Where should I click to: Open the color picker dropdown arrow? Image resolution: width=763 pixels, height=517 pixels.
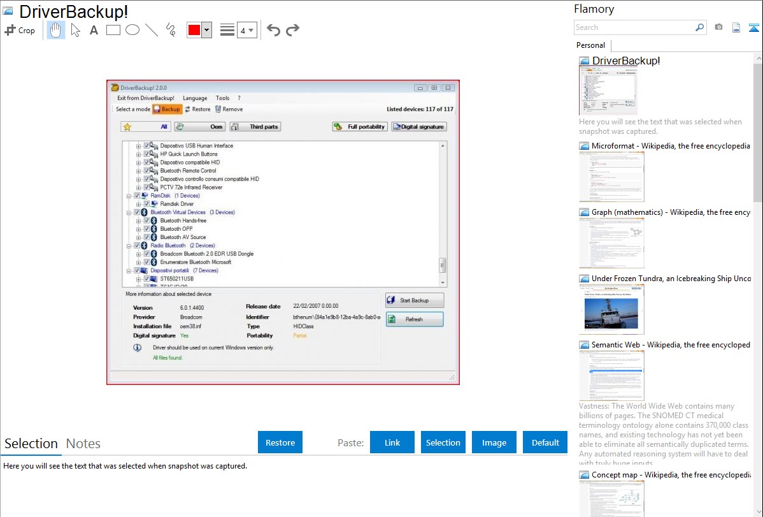207,30
